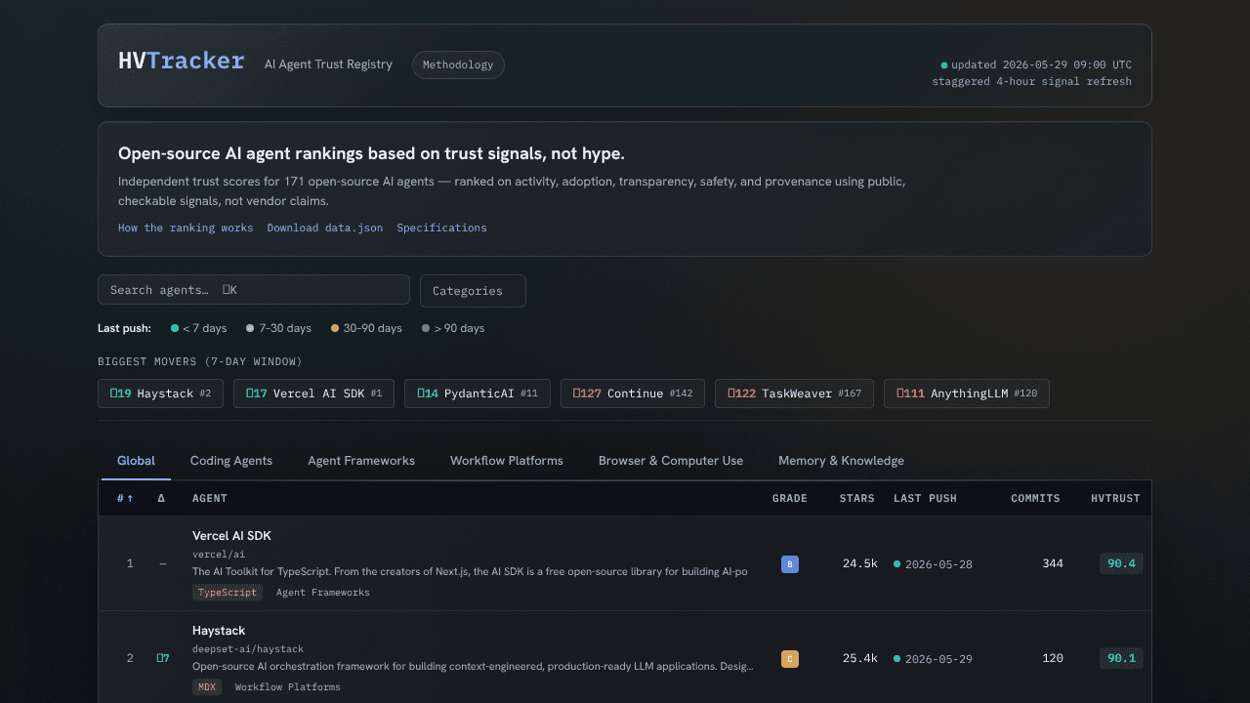
Task: Select the TaskWeaver #167 mover chip
Action: pyautogui.click(x=794, y=393)
